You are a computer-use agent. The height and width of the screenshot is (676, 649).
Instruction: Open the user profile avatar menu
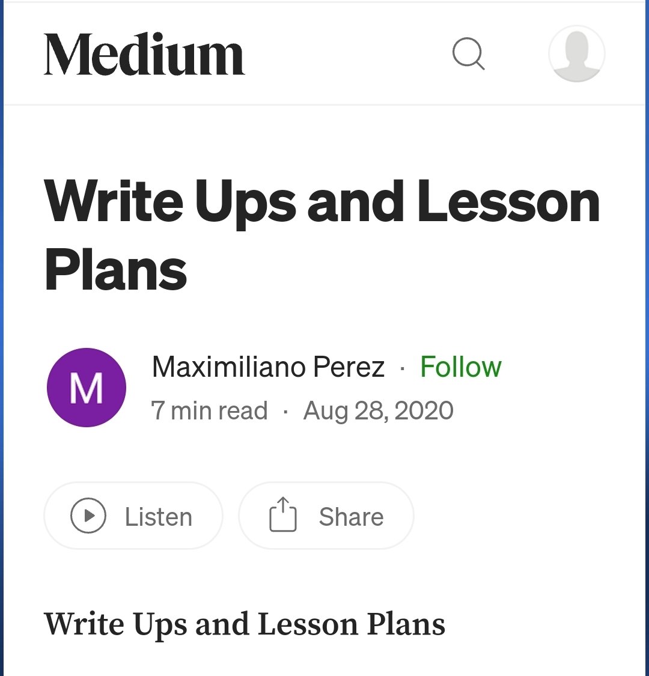(x=576, y=54)
